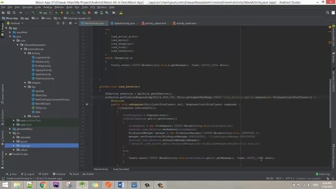This screenshot has width=336, height=189.
Task: Open Microsoft Word from the taskbar
Action: (x=121, y=185)
